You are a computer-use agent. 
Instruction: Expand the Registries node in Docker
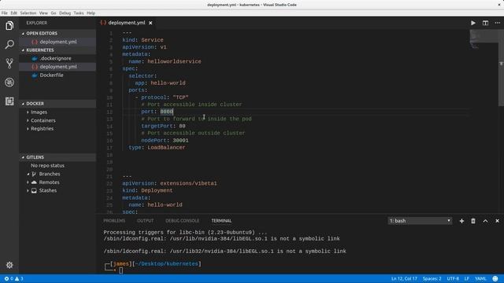[28, 129]
